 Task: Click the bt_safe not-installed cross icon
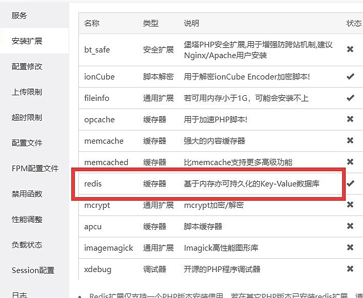(x=350, y=49)
